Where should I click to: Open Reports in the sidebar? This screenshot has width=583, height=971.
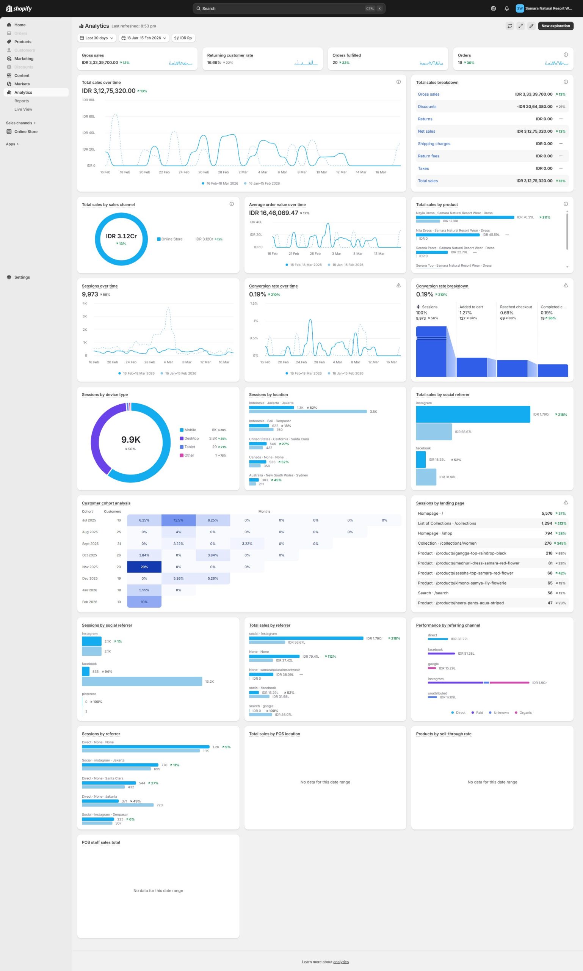point(22,101)
